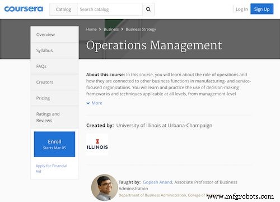Go to Home breadcrumb

[x=91, y=29]
